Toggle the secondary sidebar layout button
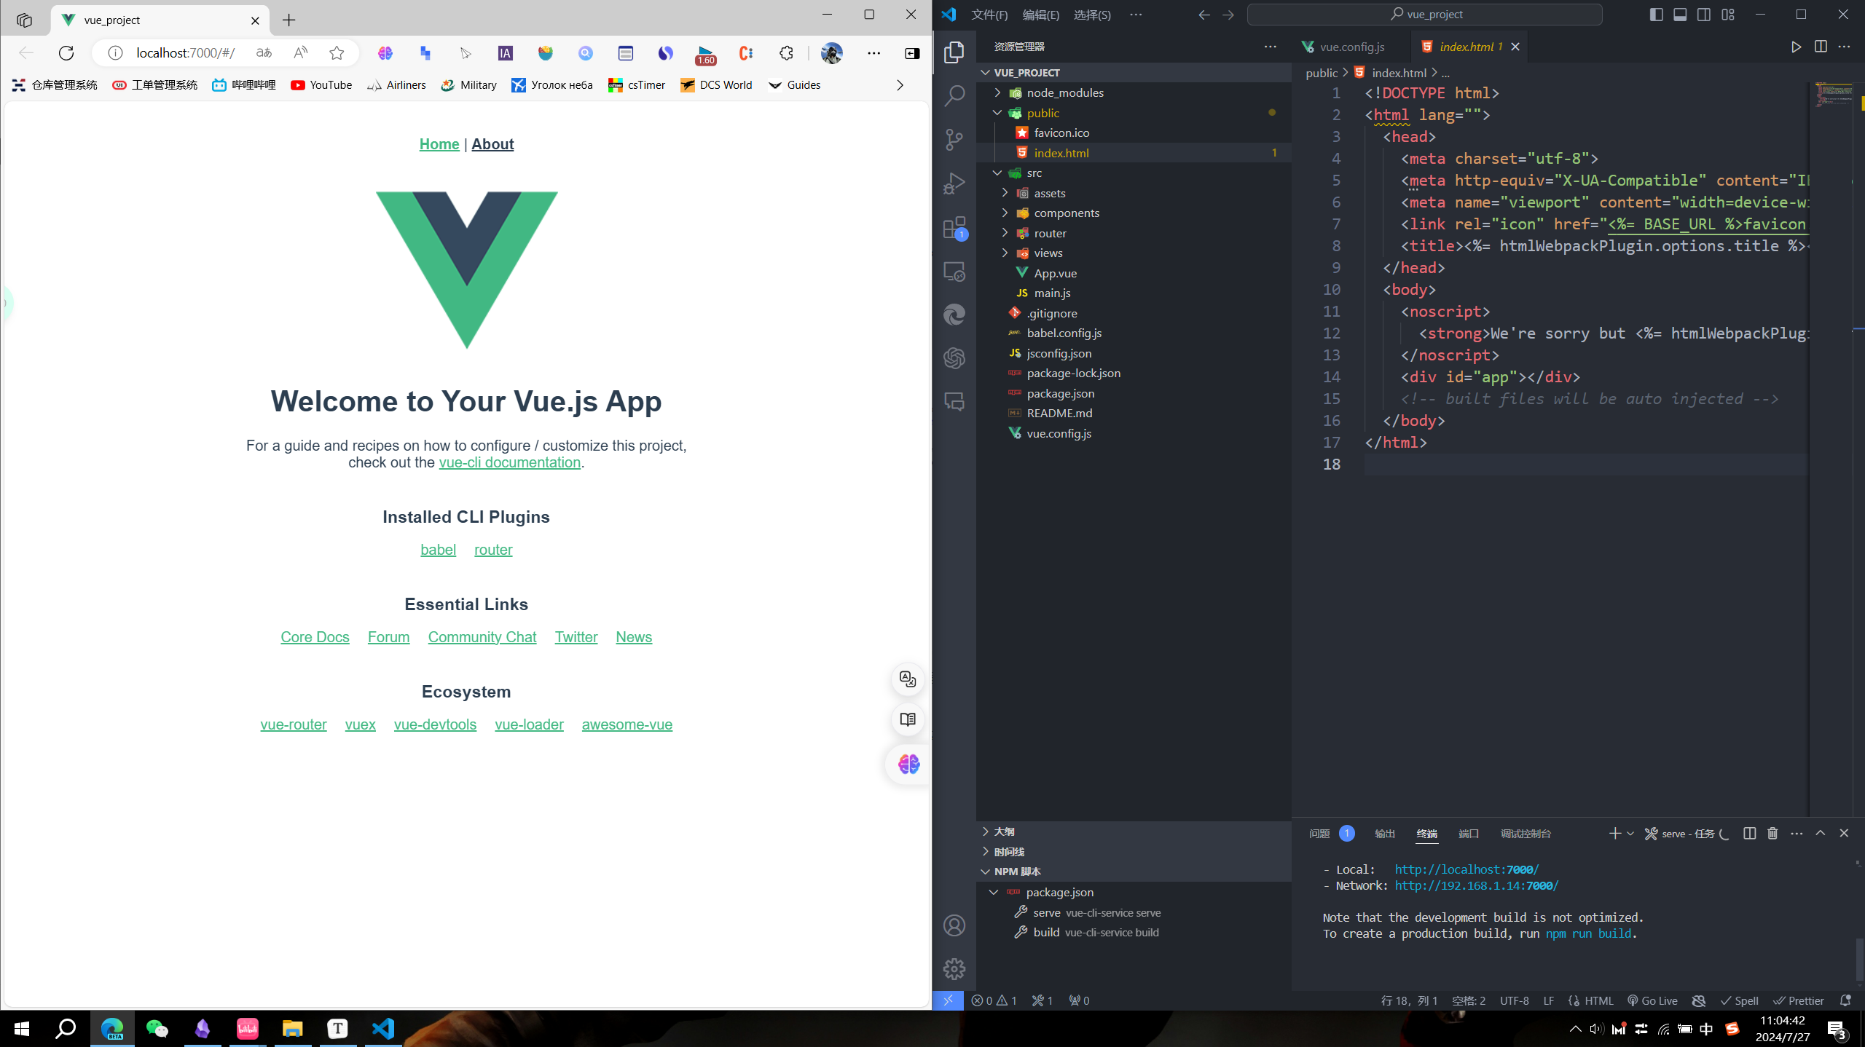 coord(1704,15)
